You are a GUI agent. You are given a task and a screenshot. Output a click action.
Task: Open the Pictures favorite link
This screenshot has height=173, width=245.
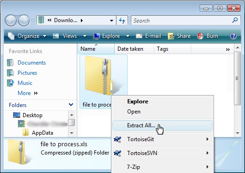point(27,73)
